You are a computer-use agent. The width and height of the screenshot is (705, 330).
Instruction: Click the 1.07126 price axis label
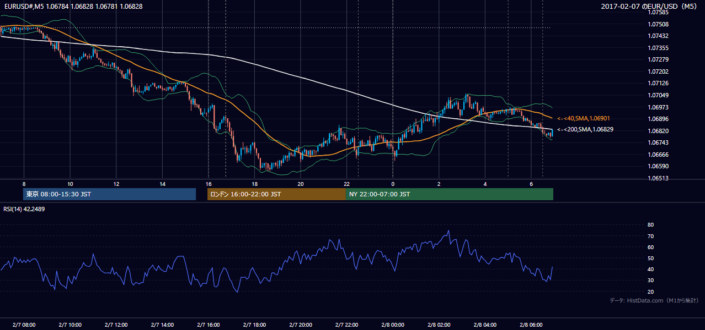658,84
